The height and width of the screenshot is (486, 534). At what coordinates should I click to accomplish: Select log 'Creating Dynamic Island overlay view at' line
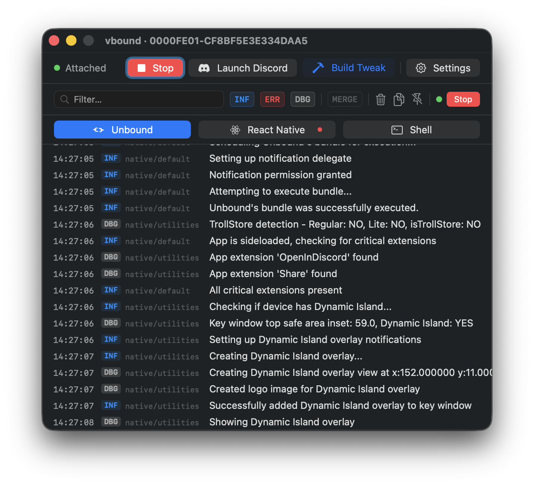tap(267, 373)
